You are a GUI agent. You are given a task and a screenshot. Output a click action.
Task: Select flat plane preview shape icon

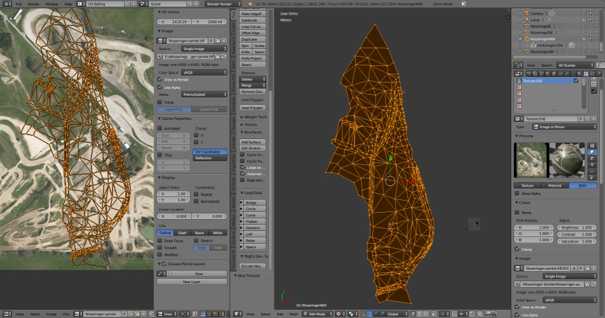pos(592,145)
